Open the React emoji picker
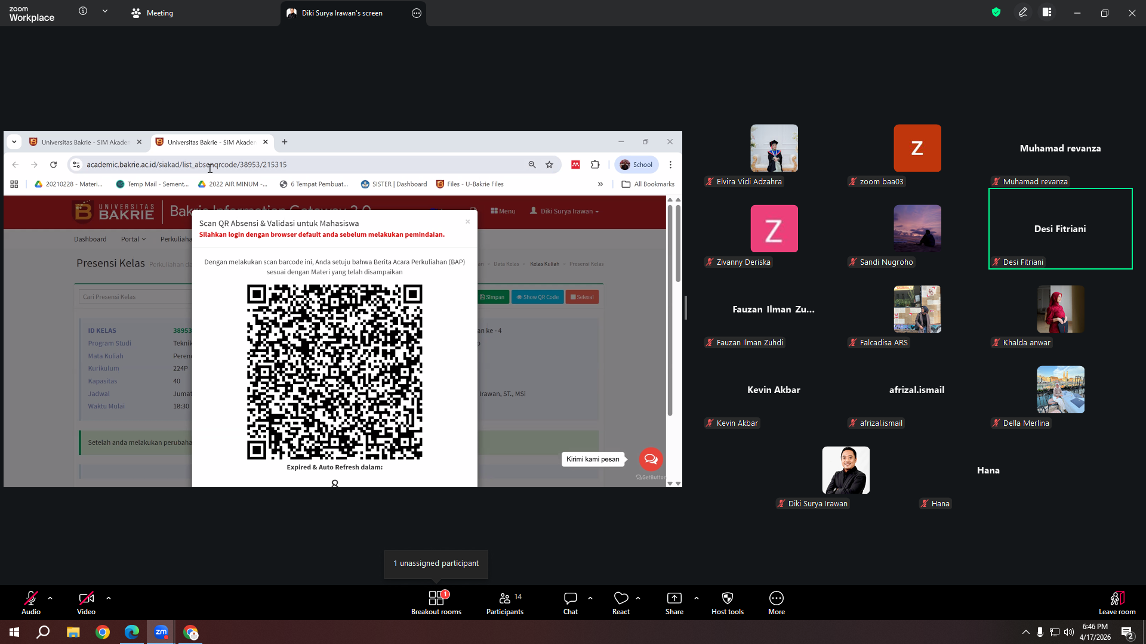The width and height of the screenshot is (1146, 644). click(x=621, y=602)
